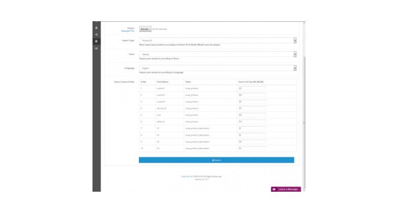
Task: Open the Example File link
Action: 128,31
